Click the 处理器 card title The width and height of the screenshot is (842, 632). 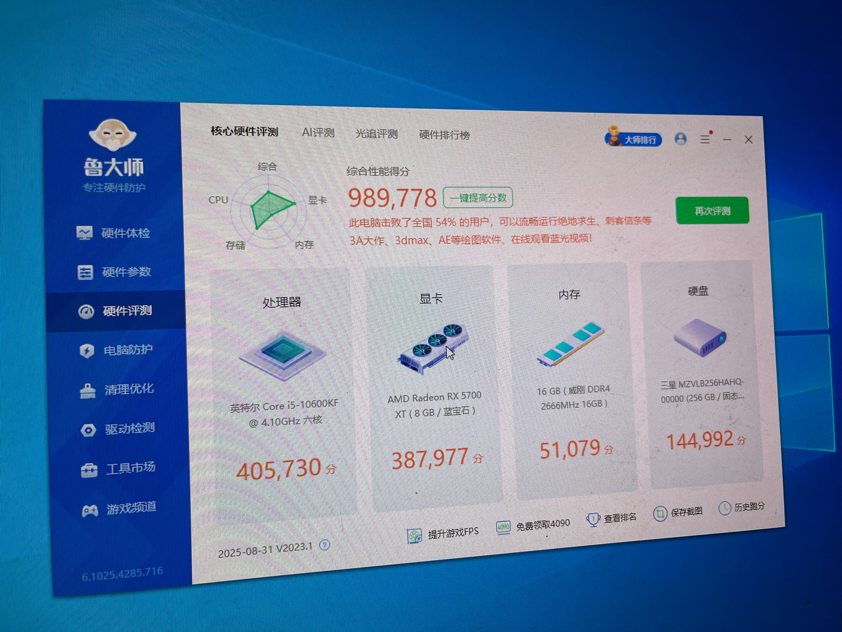[x=282, y=302]
